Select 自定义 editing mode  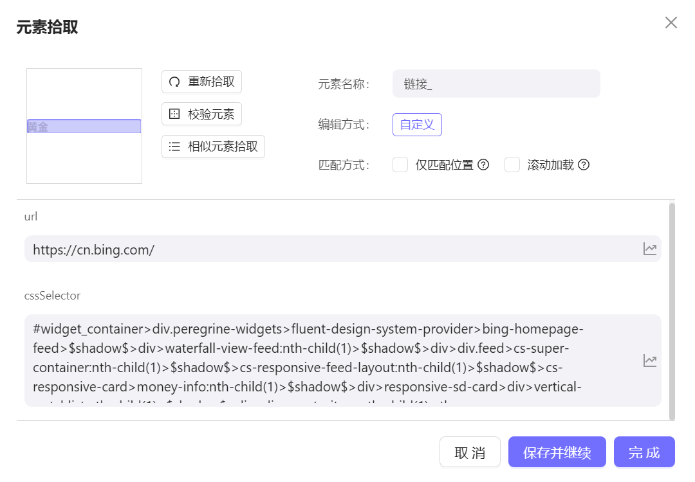click(x=417, y=125)
